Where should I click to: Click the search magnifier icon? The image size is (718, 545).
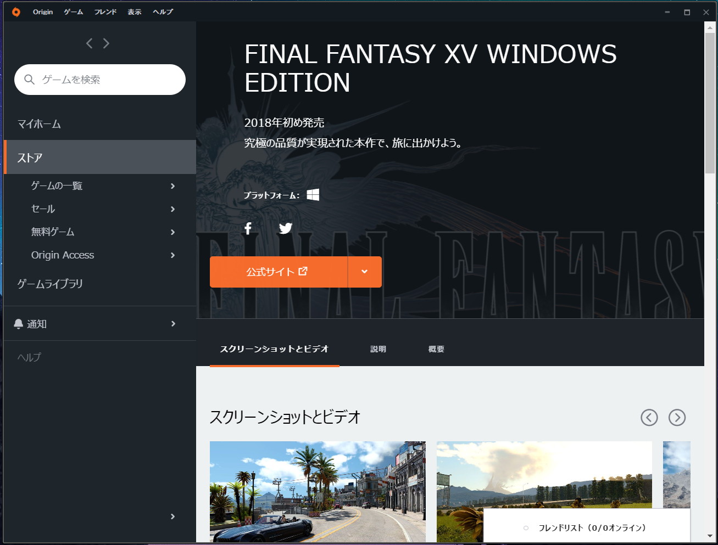(x=30, y=80)
